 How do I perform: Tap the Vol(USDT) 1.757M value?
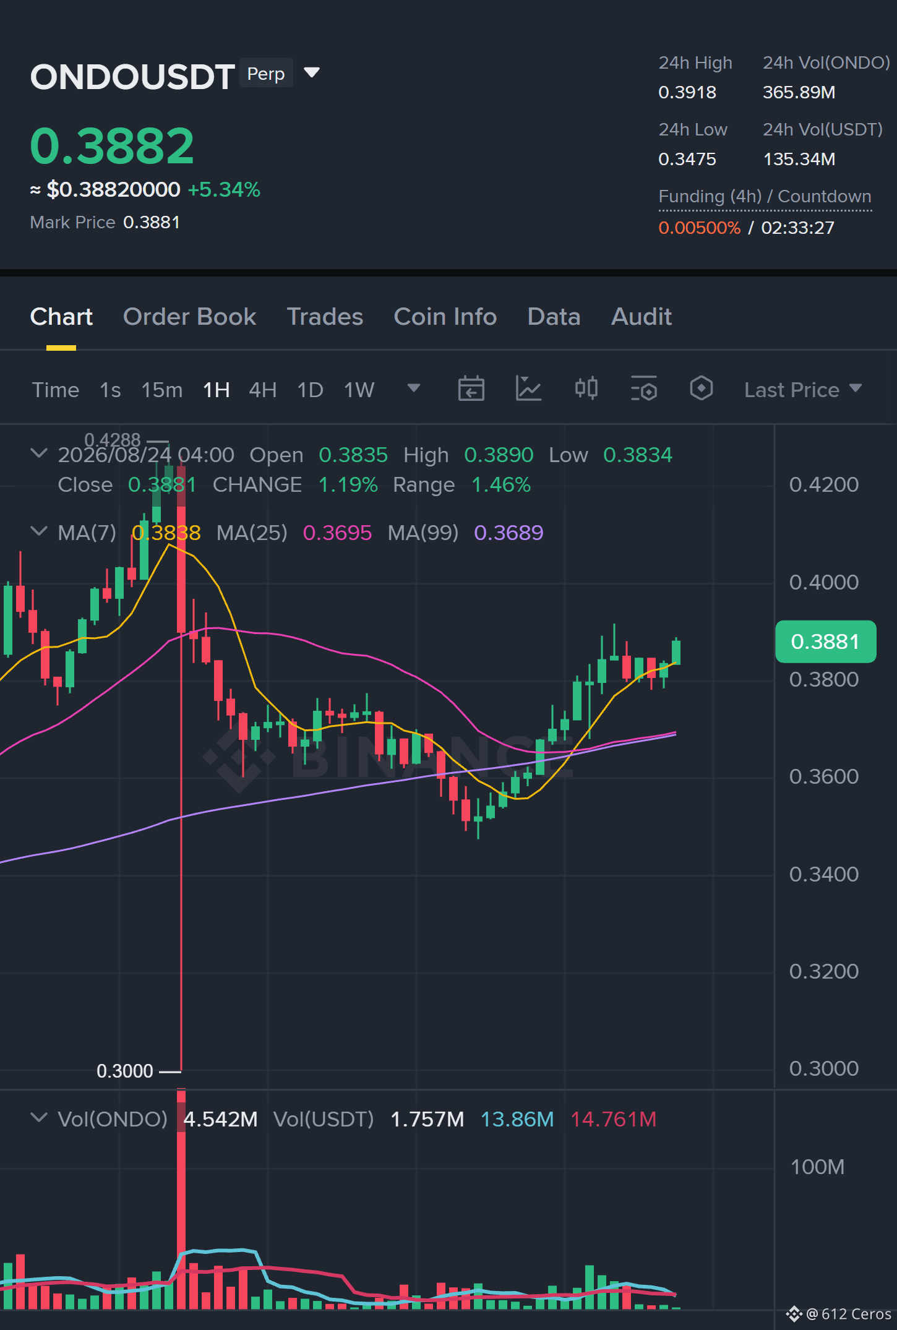pos(427,1119)
